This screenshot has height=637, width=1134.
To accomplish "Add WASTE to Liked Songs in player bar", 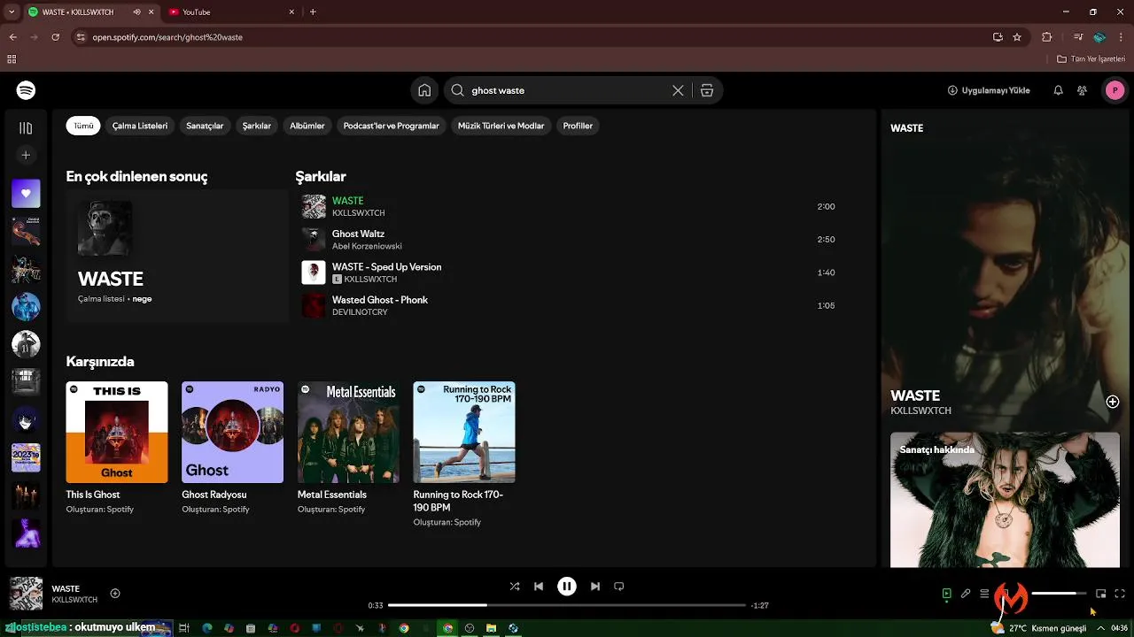I will [x=115, y=594].
